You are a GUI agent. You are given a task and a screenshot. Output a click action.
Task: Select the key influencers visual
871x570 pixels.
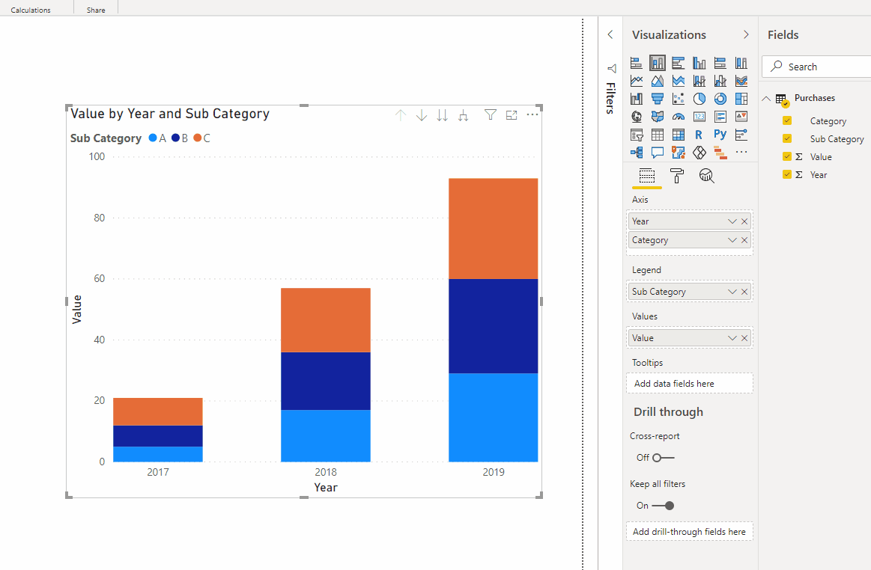tap(741, 135)
